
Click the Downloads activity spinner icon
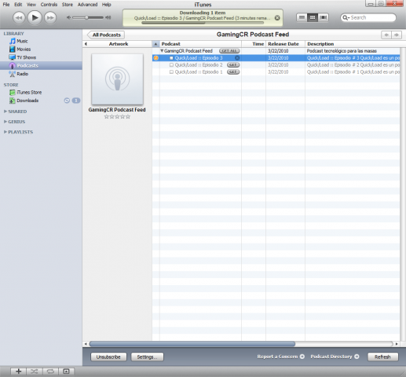67,101
